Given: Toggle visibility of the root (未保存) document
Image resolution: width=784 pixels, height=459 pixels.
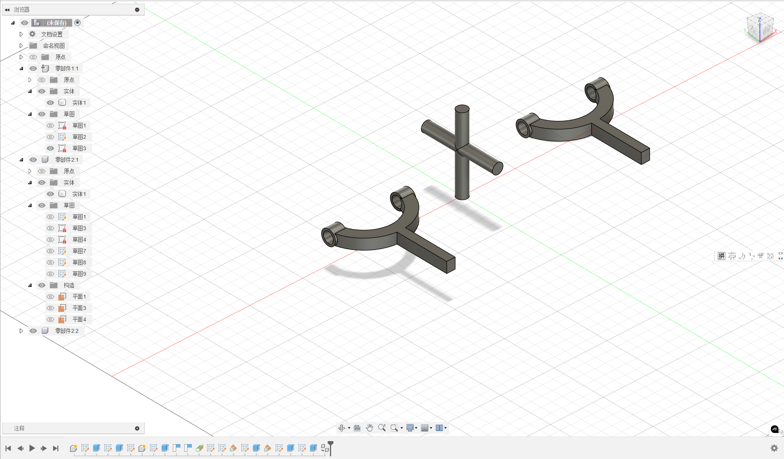Looking at the screenshot, I should tap(25, 23).
